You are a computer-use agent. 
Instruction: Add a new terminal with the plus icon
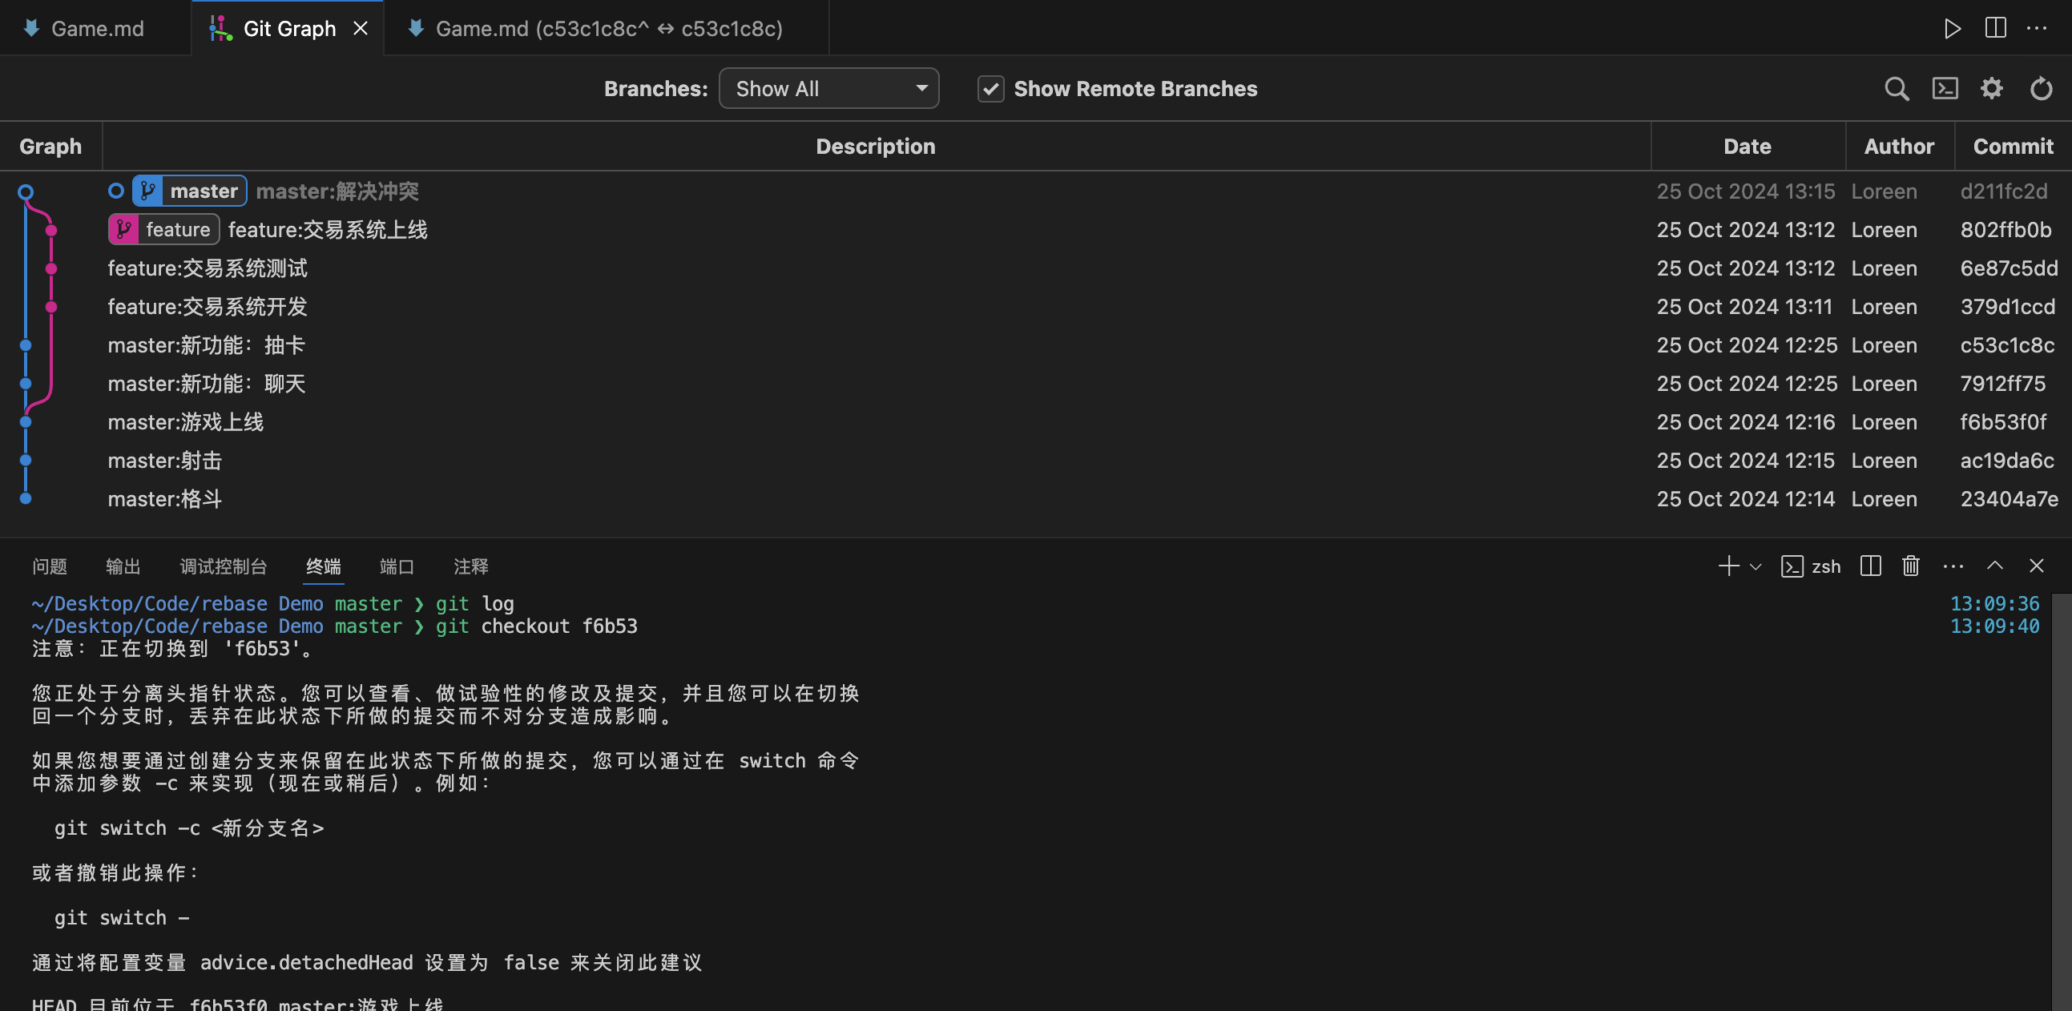pyautogui.click(x=1728, y=566)
